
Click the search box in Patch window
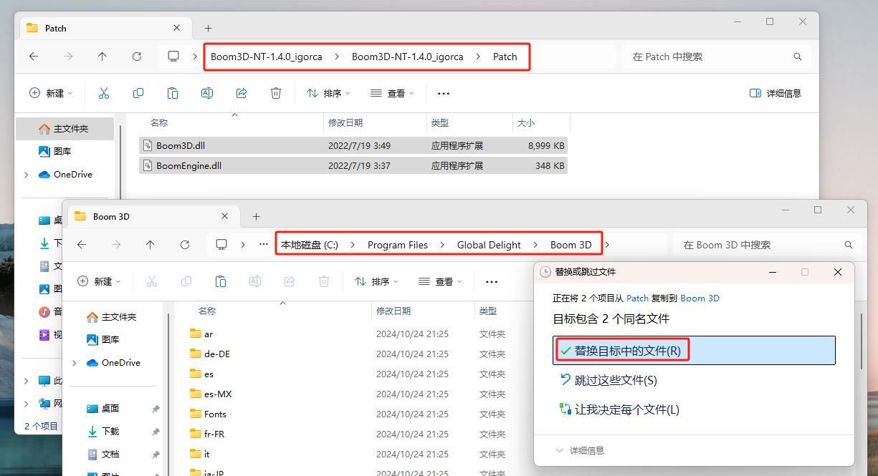pos(717,57)
